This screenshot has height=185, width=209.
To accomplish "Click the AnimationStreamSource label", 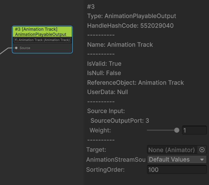I will pyautogui.click(x=116, y=160).
